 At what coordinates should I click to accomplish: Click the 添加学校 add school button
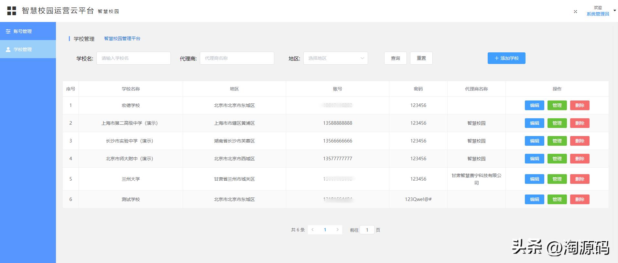click(x=506, y=58)
